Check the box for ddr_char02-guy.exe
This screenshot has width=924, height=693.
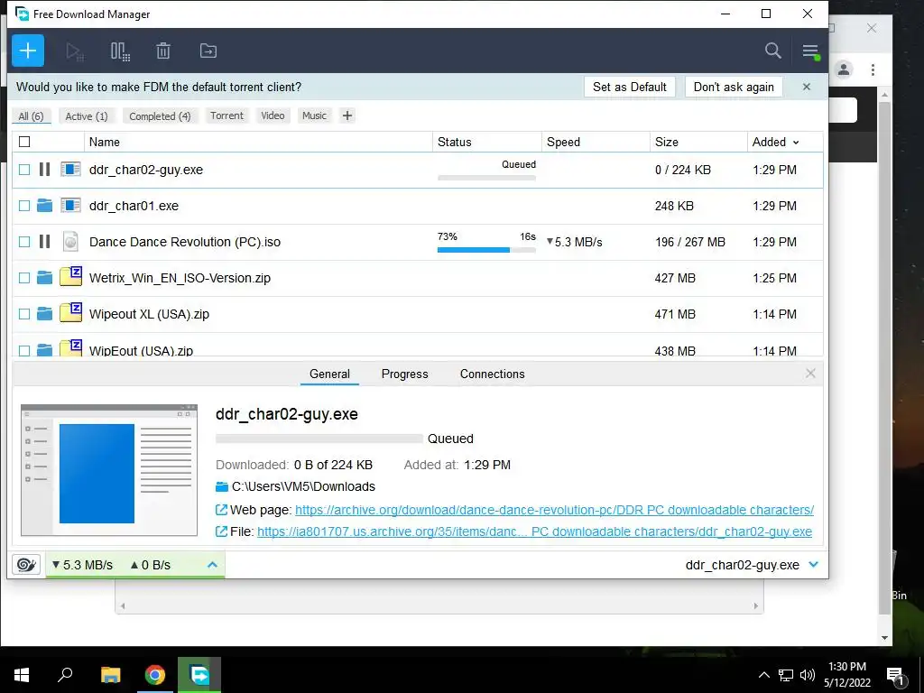[24, 170]
